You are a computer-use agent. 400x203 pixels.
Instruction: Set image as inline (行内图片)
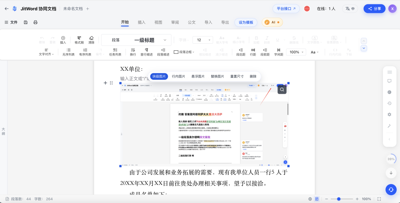tap(179, 76)
